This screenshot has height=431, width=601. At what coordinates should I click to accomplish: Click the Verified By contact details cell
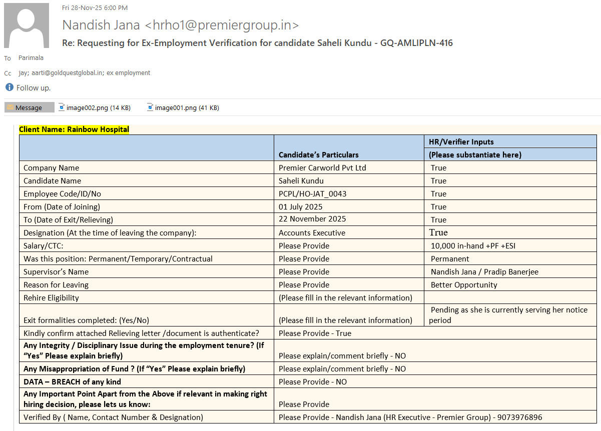410,417
